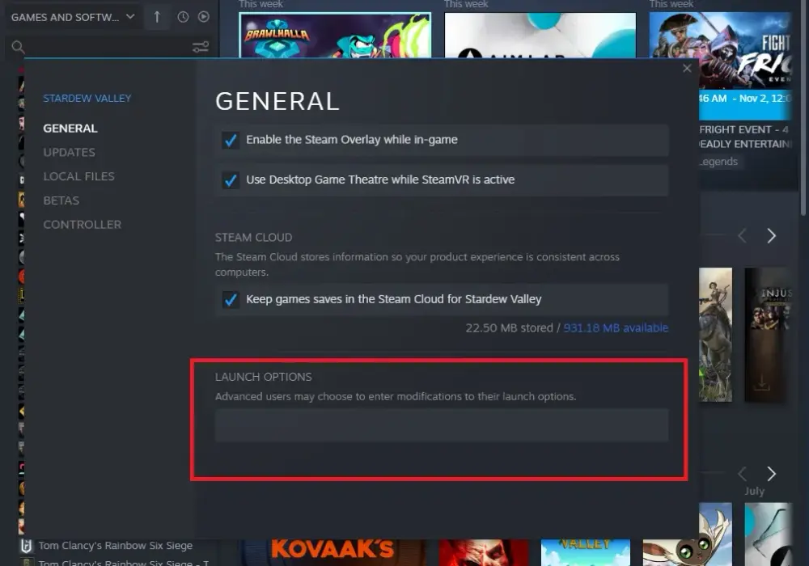
Task: Advance the lower shelf with right chevron
Action: (771, 473)
